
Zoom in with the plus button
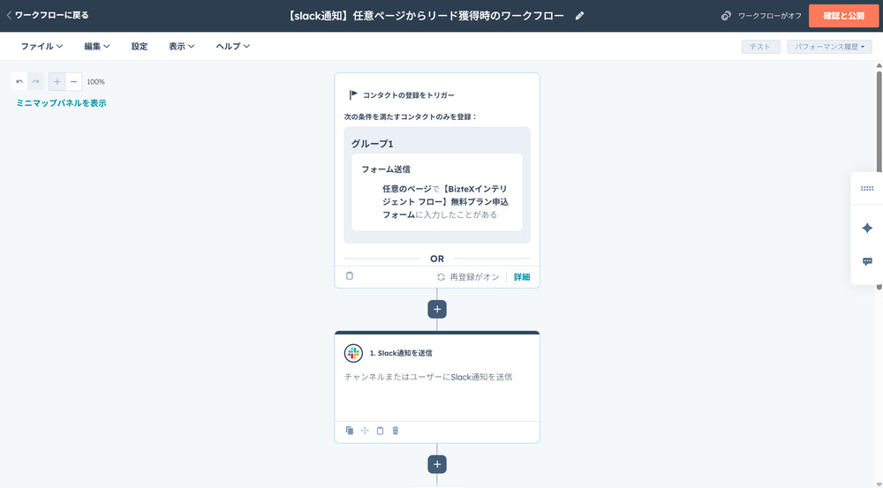pos(57,81)
